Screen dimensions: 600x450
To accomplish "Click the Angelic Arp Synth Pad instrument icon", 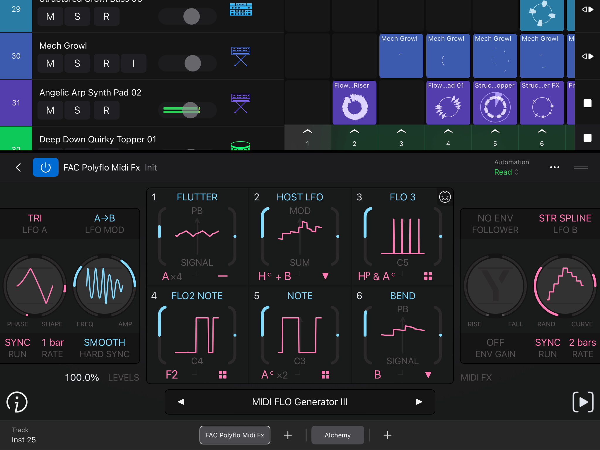I will (x=241, y=103).
